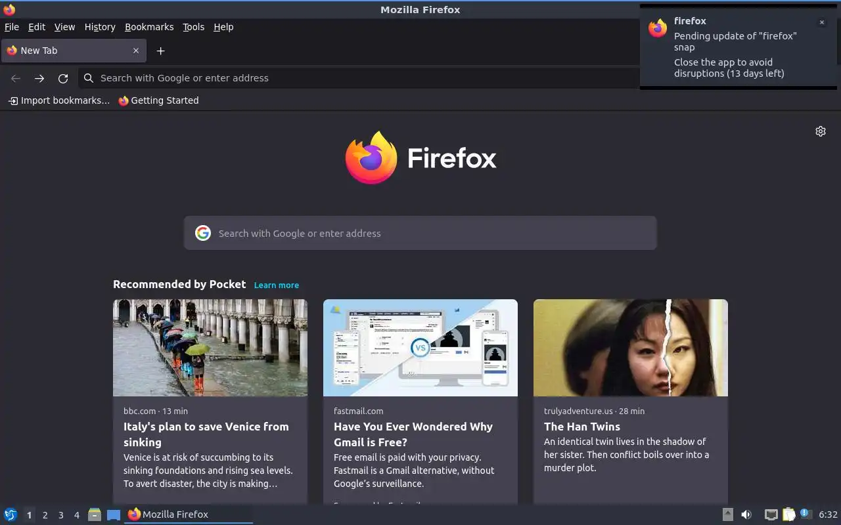
Task: Open the volume speaker tray icon
Action: [746, 514]
